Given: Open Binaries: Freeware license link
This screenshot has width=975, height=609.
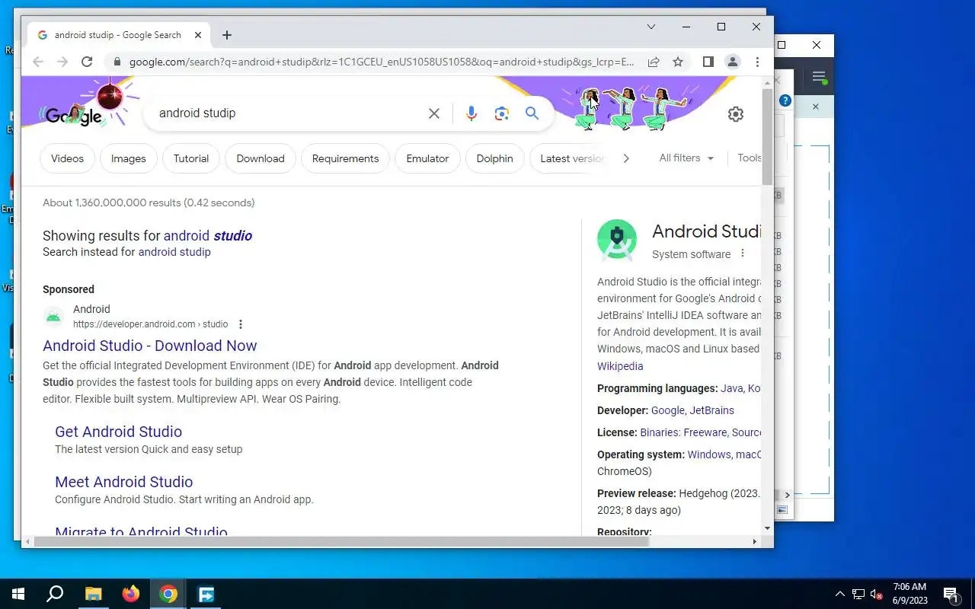Looking at the screenshot, I should (x=683, y=432).
